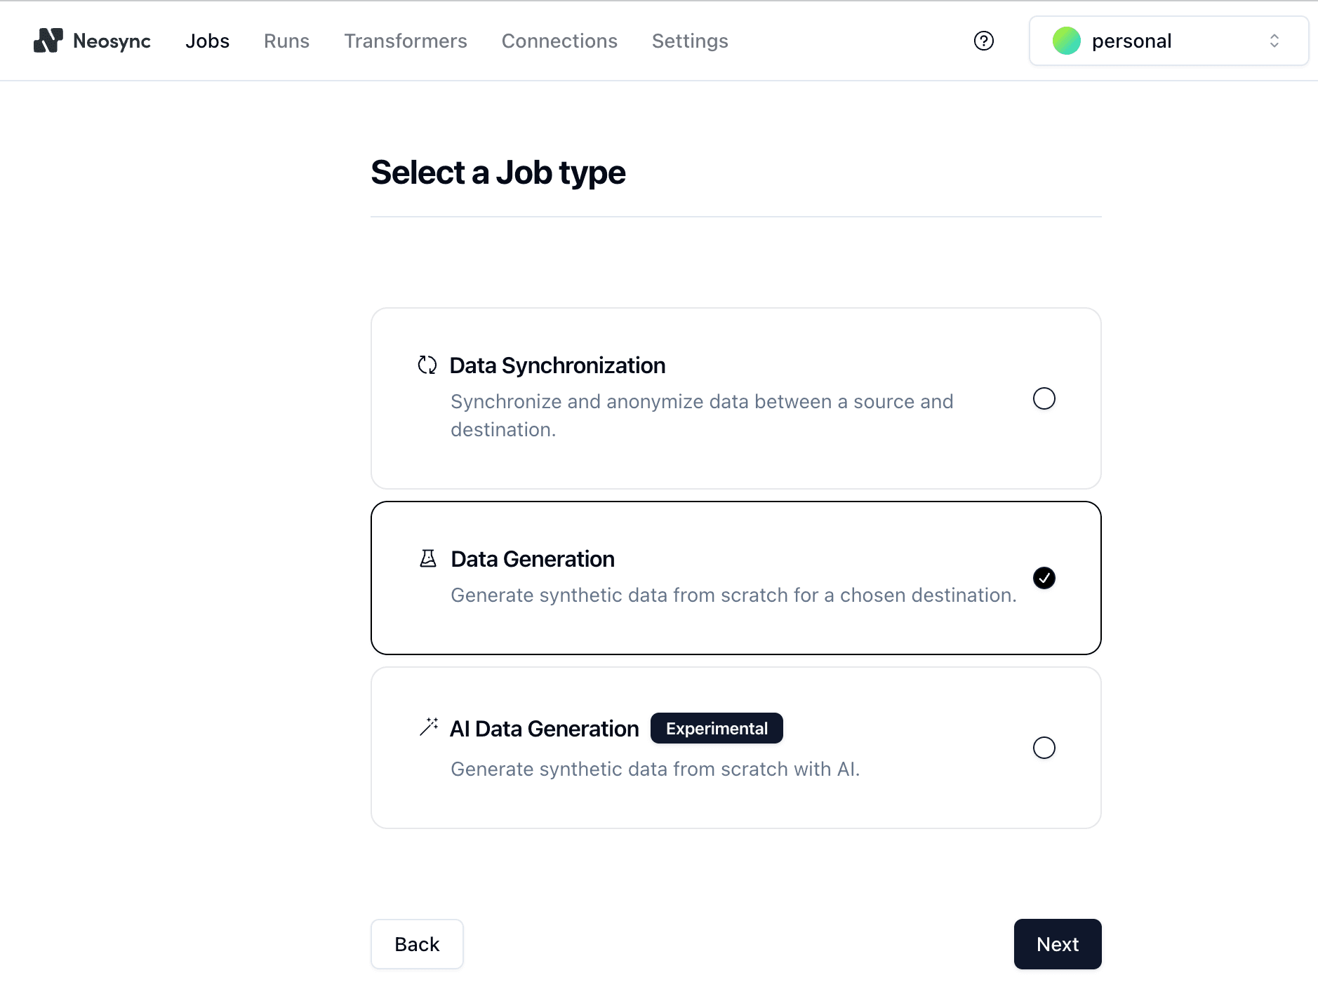Expand the account chevron control
Image resolution: width=1318 pixels, height=989 pixels.
pos(1274,41)
